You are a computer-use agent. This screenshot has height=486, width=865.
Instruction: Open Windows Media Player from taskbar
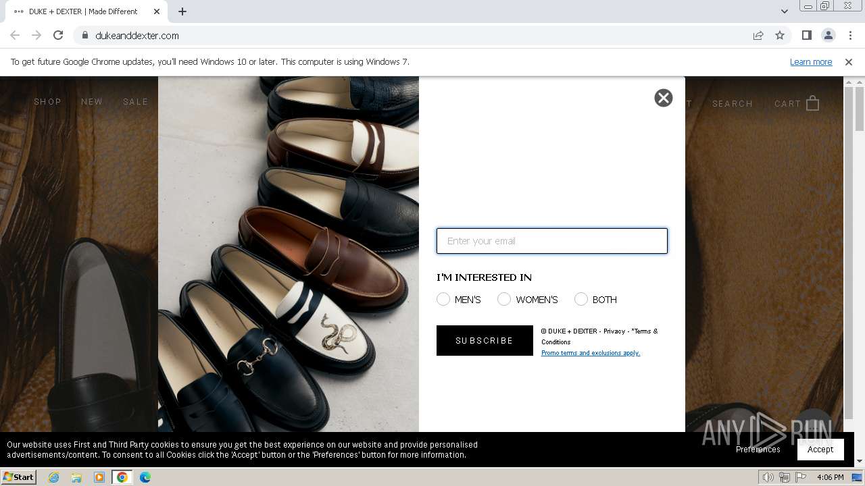[x=99, y=477]
